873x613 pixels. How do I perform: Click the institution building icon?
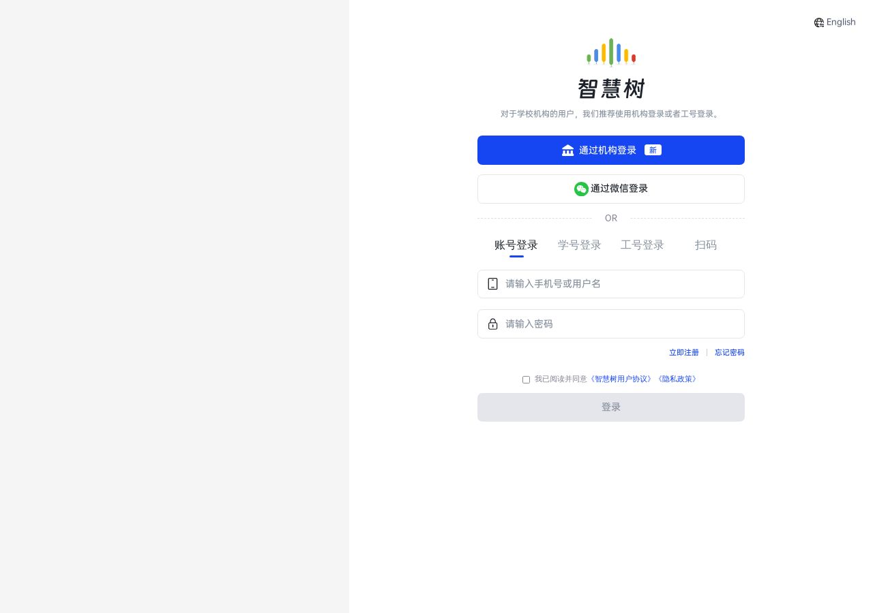pos(567,150)
